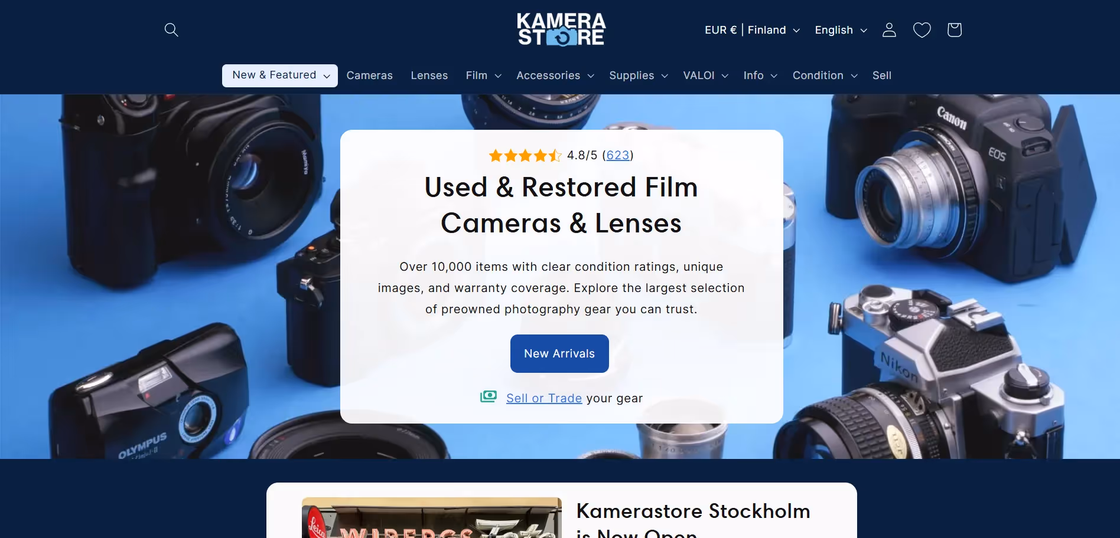Viewport: 1120px width, 538px height.
Task: Open the English language dropdown
Action: click(841, 30)
